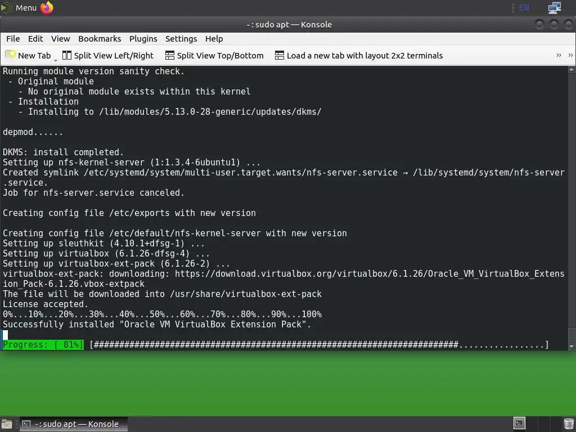576x432 pixels.
Task: Click the Split View Top/Bottom icon
Action: click(x=169, y=55)
